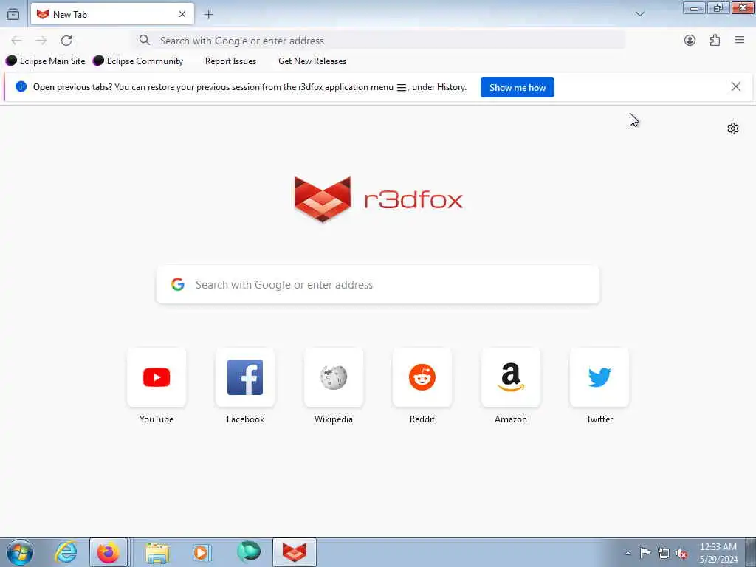Go forward one page

point(41,41)
